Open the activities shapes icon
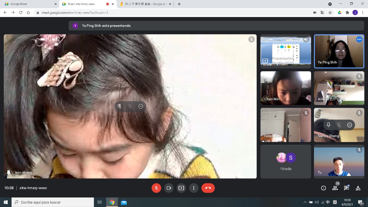This screenshot has height=207, width=368. 358,188
